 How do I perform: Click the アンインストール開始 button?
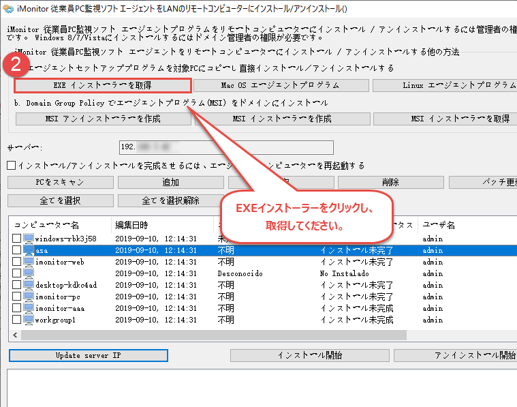455,355
